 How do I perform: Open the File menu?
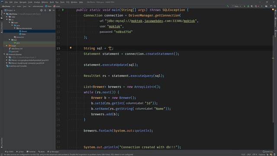coord(6,2)
